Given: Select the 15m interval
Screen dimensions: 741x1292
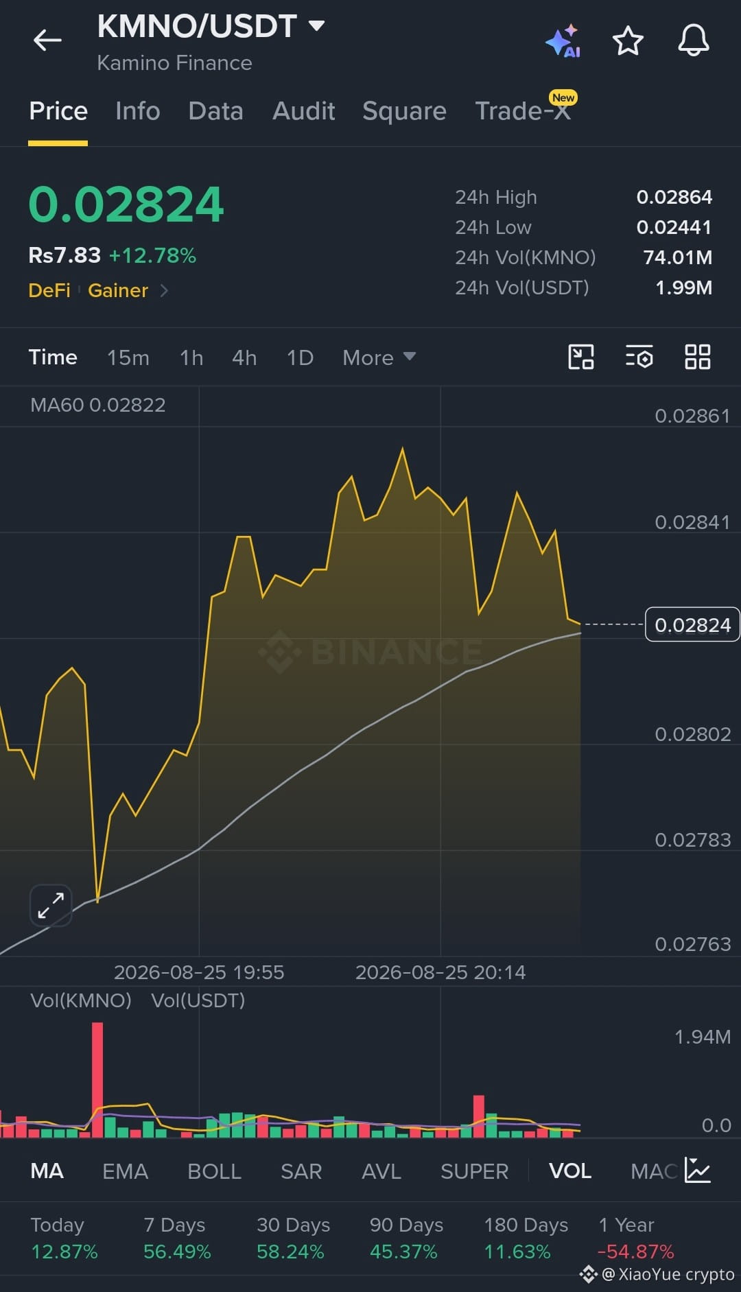Looking at the screenshot, I should (128, 357).
